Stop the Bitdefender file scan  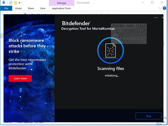click(x=148, y=116)
